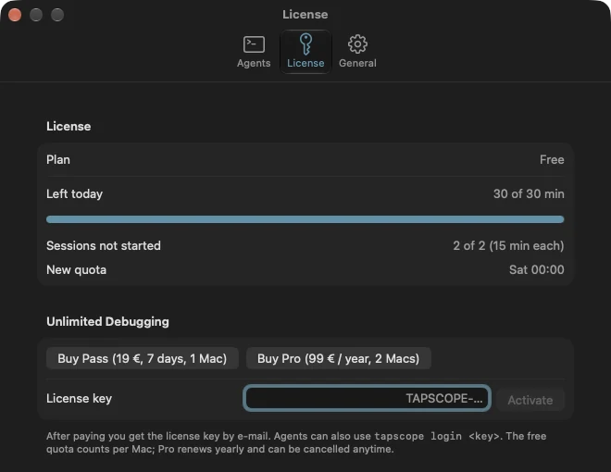Open the General gear icon tab

point(357,52)
